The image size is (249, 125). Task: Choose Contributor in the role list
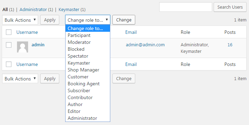click(88, 97)
